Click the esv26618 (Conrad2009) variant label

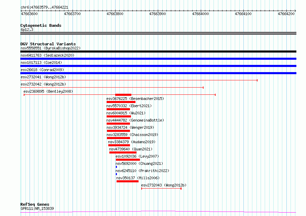[x=42, y=70]
